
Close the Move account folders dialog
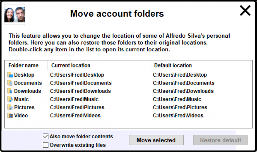[245, 11]
